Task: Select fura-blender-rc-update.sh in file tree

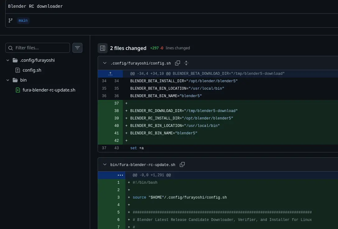Action: tap(49, 90)
